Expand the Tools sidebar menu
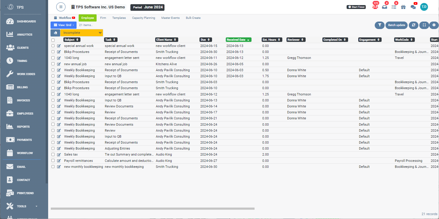The height and width of the screenshot is (219, 439). click(23, 206)
